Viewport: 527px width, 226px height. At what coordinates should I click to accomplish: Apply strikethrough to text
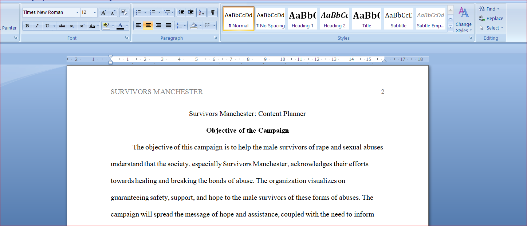point(62,26)
